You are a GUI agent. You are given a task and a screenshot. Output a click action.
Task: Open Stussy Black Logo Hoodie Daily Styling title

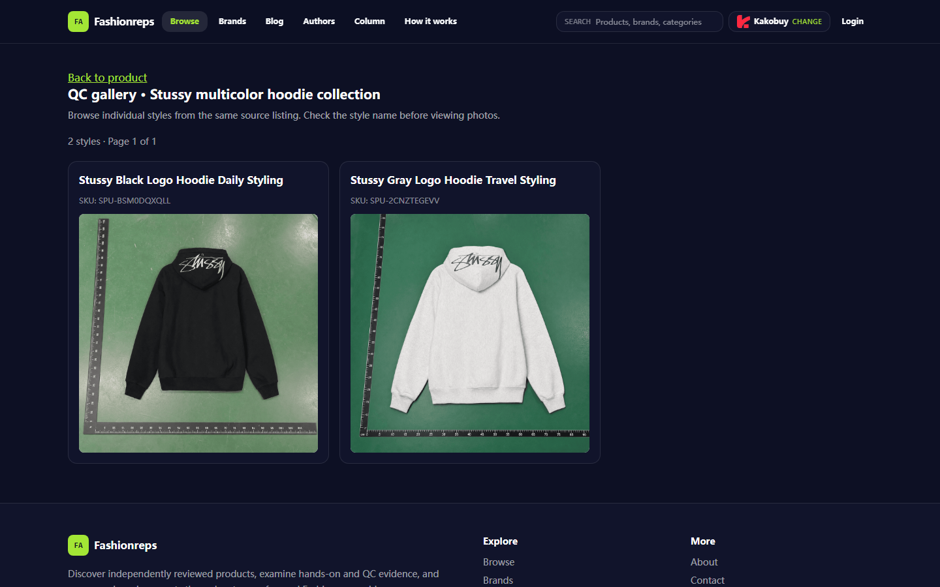coord(181,180)
